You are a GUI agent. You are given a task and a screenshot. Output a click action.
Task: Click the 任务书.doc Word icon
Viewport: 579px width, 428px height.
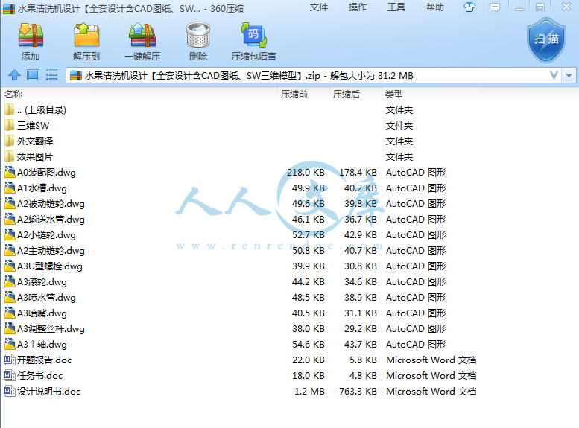pyautogui.click(x=10, y=376)
